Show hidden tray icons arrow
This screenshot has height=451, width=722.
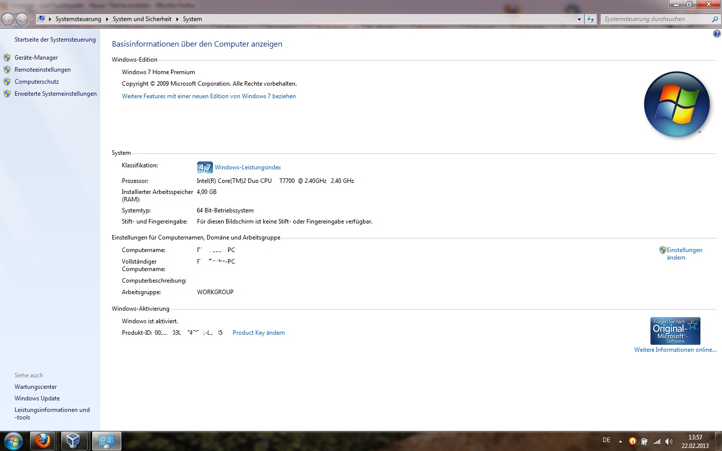tap(620, 441)
